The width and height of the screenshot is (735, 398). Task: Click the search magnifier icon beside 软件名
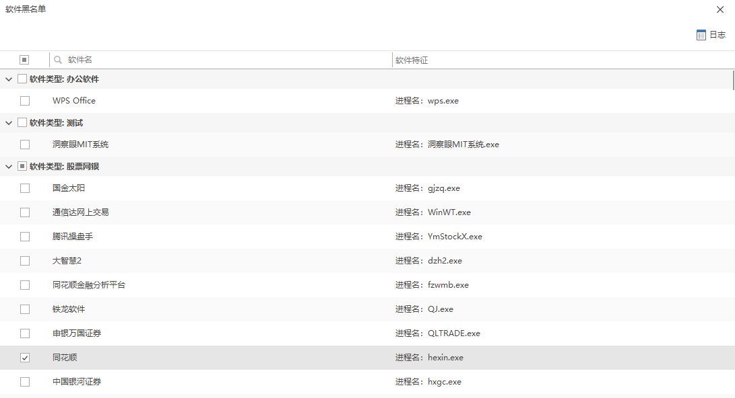coord(58,60)
